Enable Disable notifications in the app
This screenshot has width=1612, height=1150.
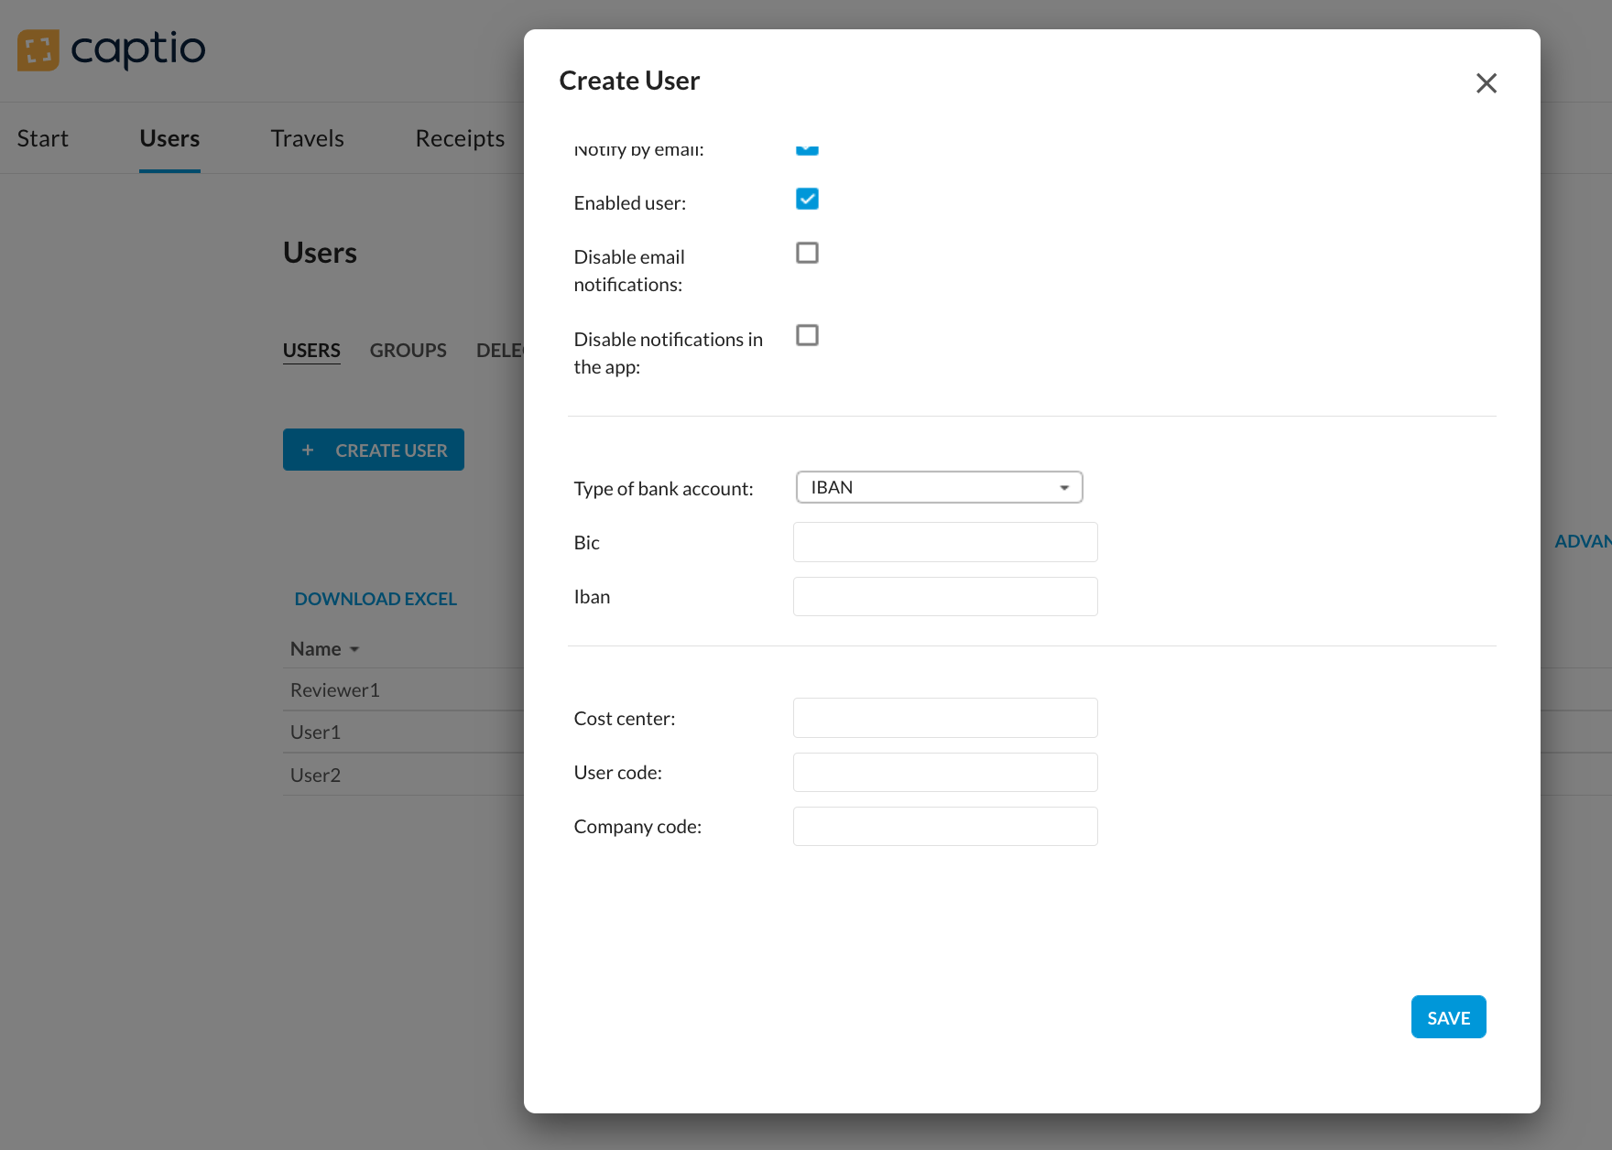[x=807, y=335]
